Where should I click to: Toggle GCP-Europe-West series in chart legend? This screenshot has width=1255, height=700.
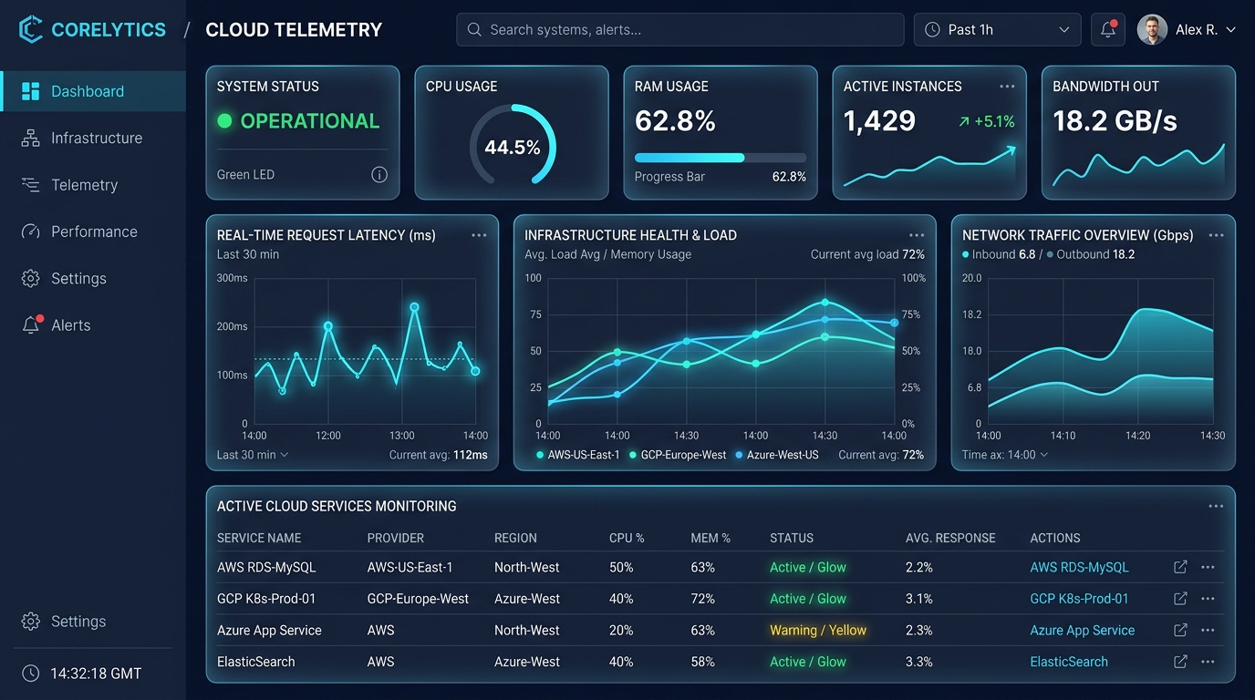[x=678, y=455]
